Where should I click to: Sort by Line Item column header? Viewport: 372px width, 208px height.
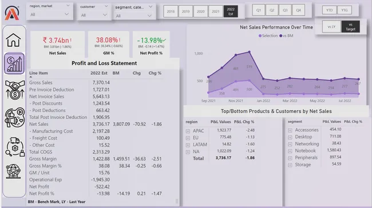tap(38, 73)
